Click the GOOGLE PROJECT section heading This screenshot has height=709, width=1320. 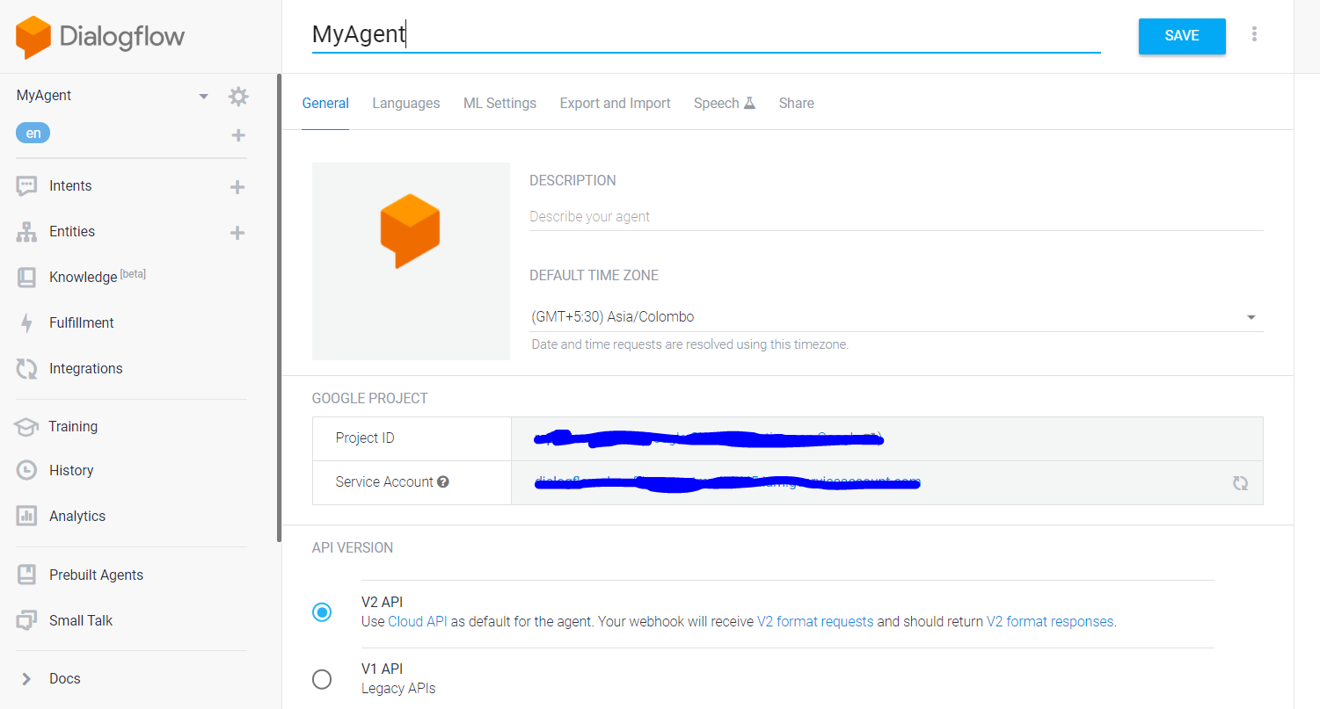pyautogui.click(x=370, y=399)
